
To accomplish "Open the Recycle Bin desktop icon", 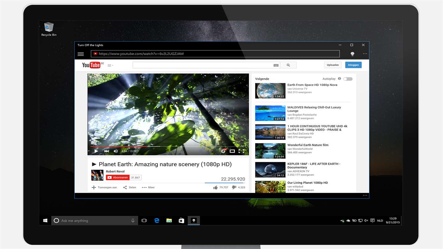I will [49, 29].
